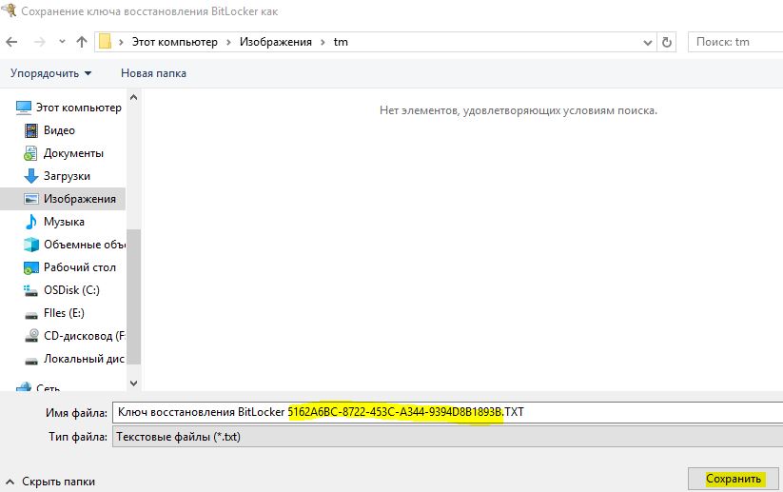
Task: Refresh the tm folder view
Action: coord(667,43)
